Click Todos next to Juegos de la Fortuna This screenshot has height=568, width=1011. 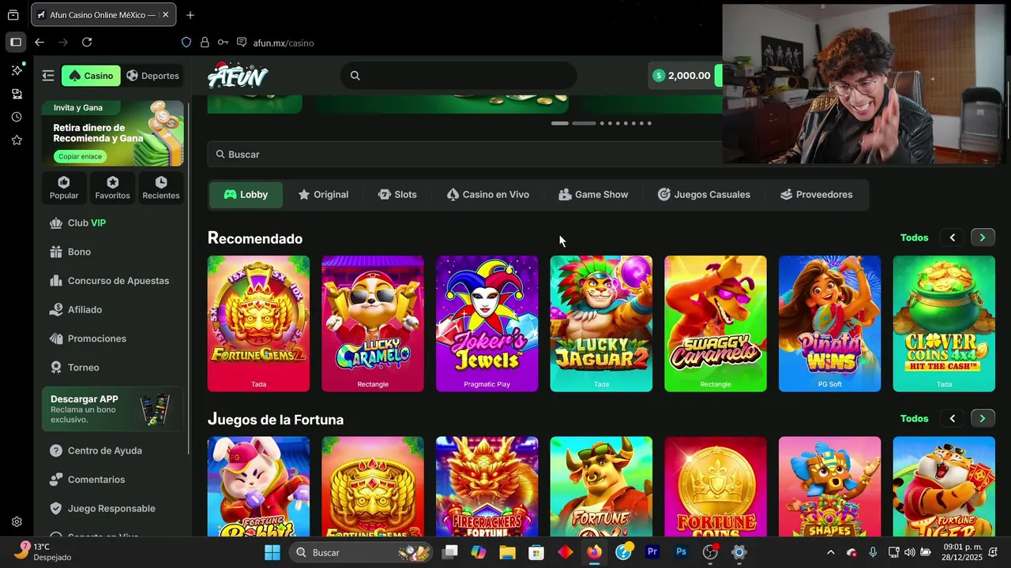click(914, 419)
